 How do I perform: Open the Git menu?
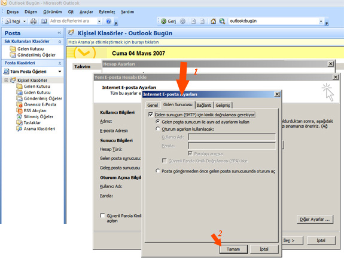[71, 12]
